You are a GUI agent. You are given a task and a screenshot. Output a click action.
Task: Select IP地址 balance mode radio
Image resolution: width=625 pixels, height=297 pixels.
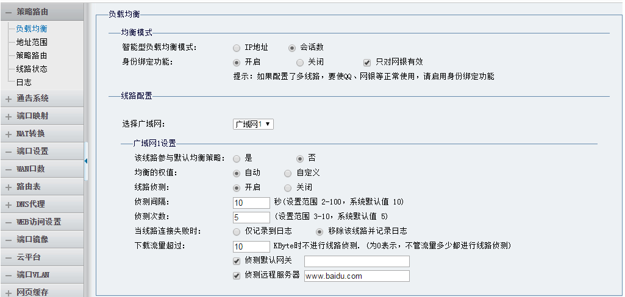point(237,48)
